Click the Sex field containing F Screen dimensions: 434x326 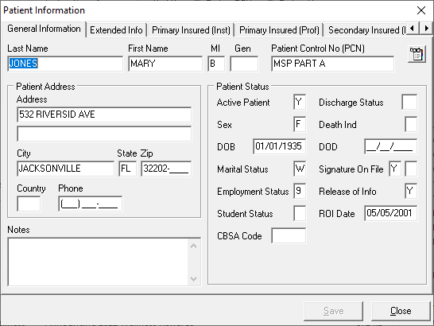[x=300, y=124]
